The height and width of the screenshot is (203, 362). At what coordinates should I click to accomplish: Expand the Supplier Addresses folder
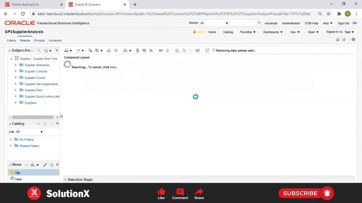[x=16, y=65]
